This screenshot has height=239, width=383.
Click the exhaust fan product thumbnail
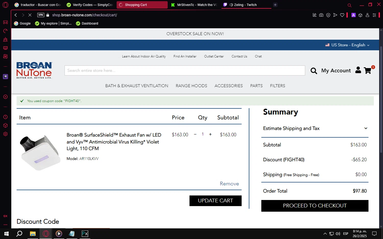40,152
